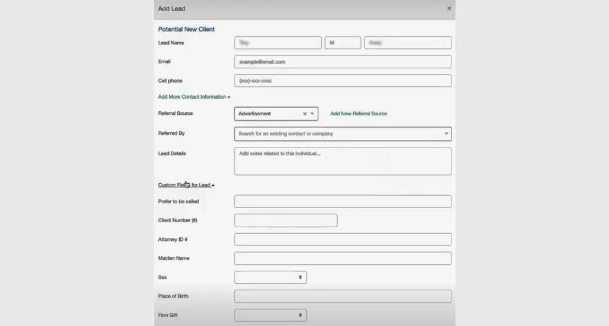The width and height of the screenshot is (609, 326).
Task: Click the Attorney ID # field
Action: pos(343,239)
